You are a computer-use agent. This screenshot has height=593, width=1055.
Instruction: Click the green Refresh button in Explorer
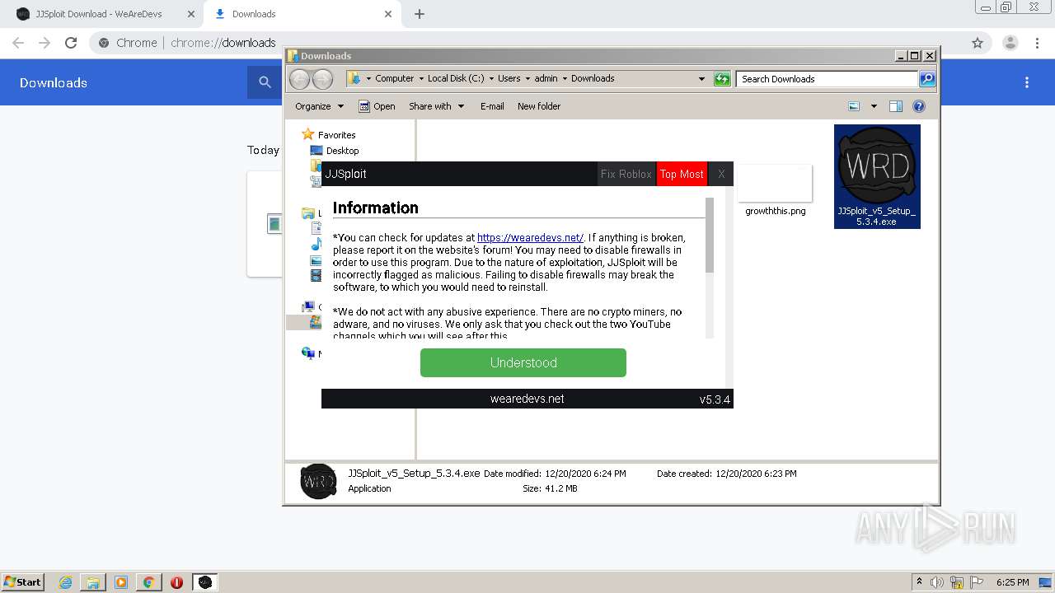click(x=722, y=79)
